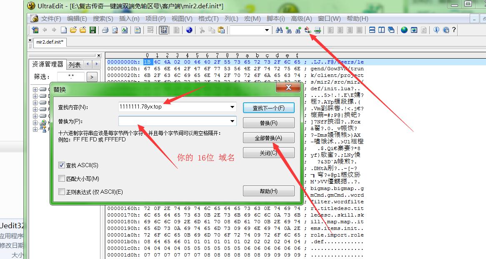Click the file tree view toggle icon
486x259 pixels.
[35, 30]
